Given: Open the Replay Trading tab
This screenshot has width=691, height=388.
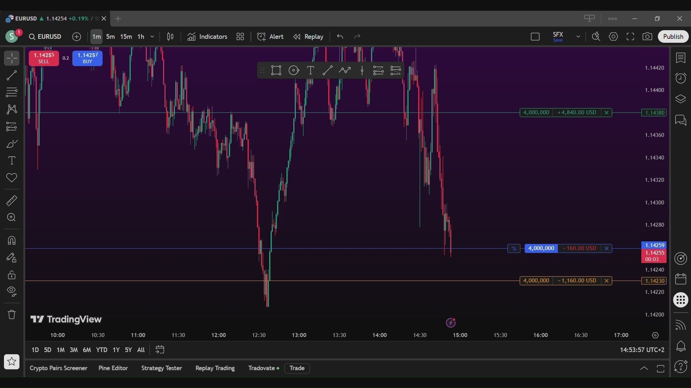Looking at the screenshot, I should tap(215, 368).
